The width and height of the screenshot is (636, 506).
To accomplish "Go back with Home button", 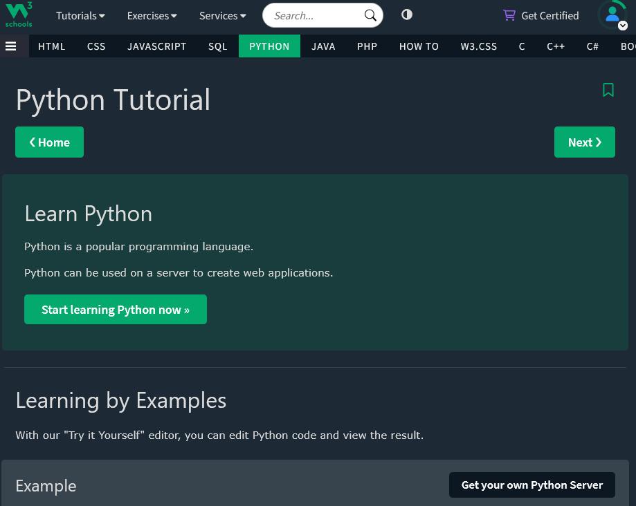I will click(x=50, y=142).
